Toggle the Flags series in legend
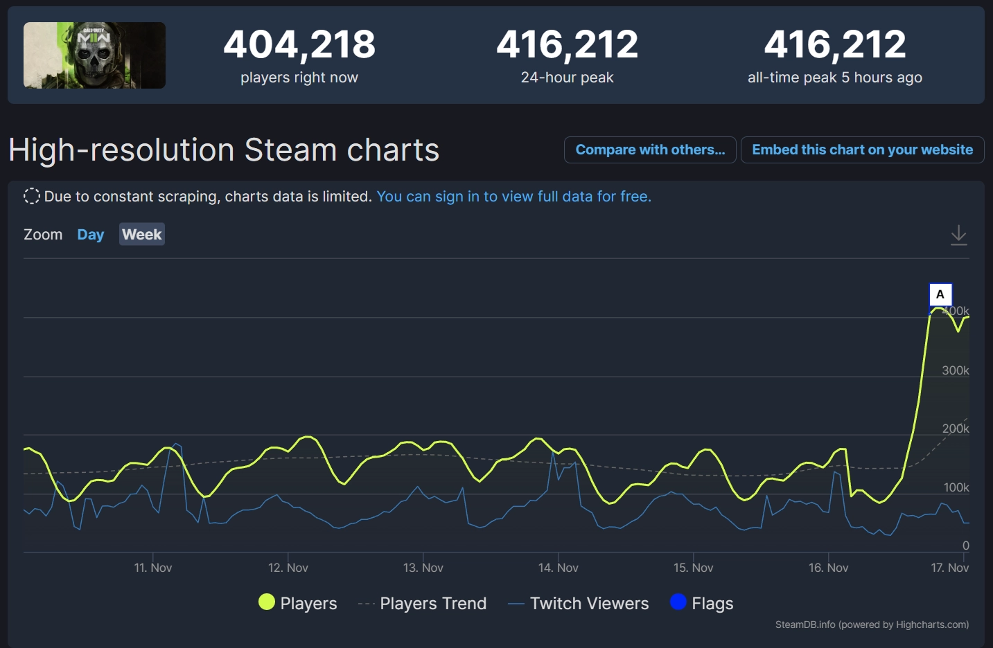The image size is (993, 648). click(x=702, y=603)
